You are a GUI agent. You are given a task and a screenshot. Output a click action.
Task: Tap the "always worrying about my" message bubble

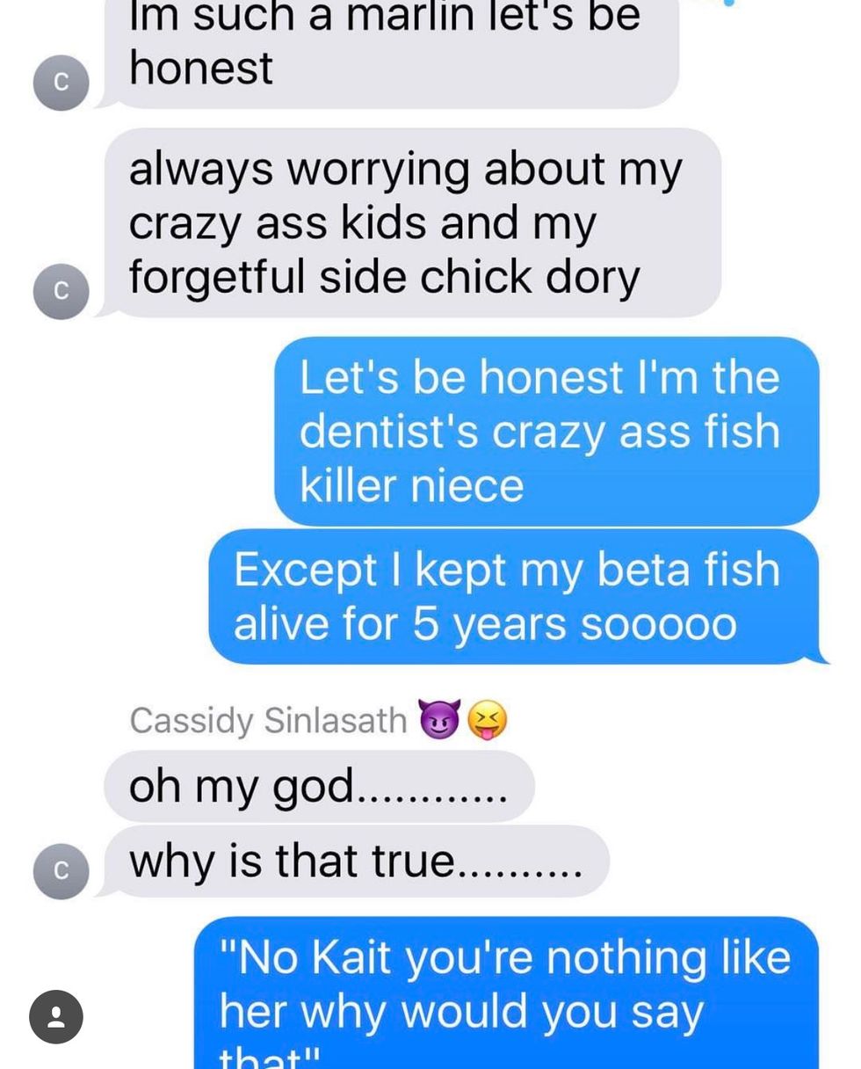(x=413, y=222)
